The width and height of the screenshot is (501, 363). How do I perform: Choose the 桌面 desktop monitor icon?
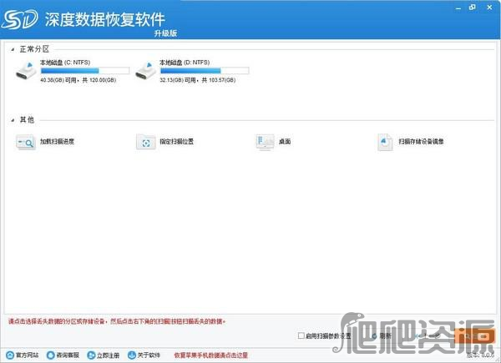[x=265, y=142]
